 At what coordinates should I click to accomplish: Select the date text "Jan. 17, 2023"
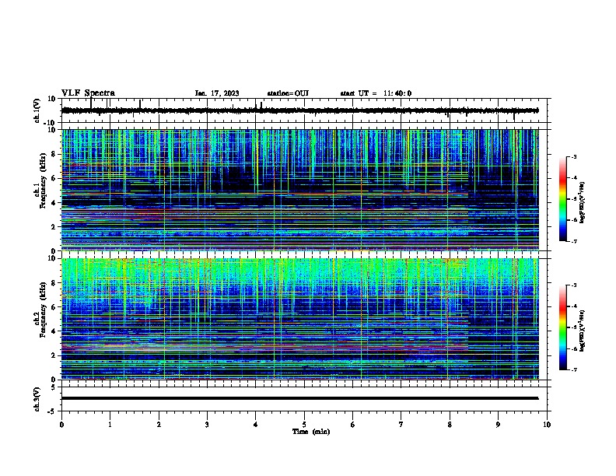217,93
